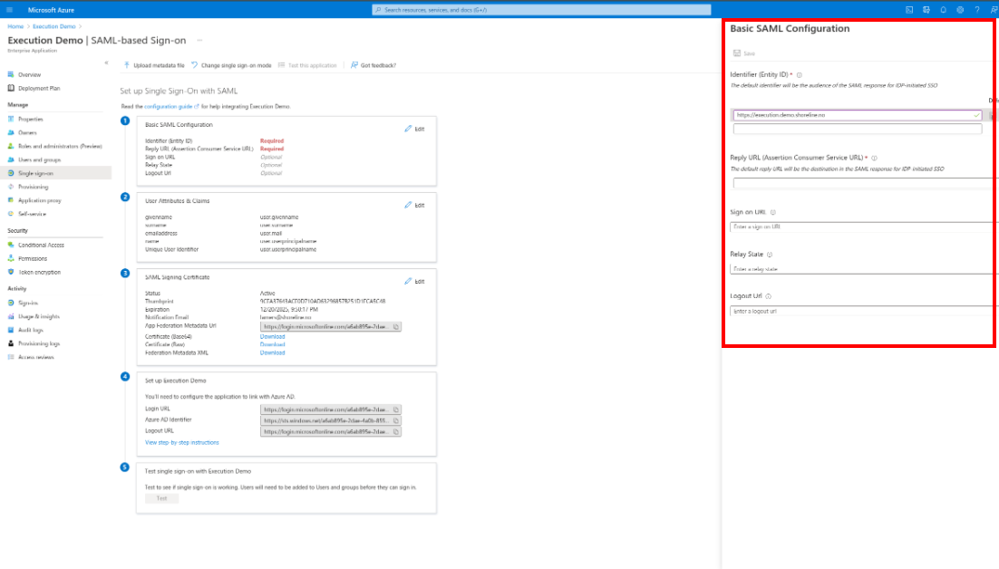Image resolution: width=999 pixels, height=569 pixels.
Task: Click Test this application in the toolbar
Action: 307,65
